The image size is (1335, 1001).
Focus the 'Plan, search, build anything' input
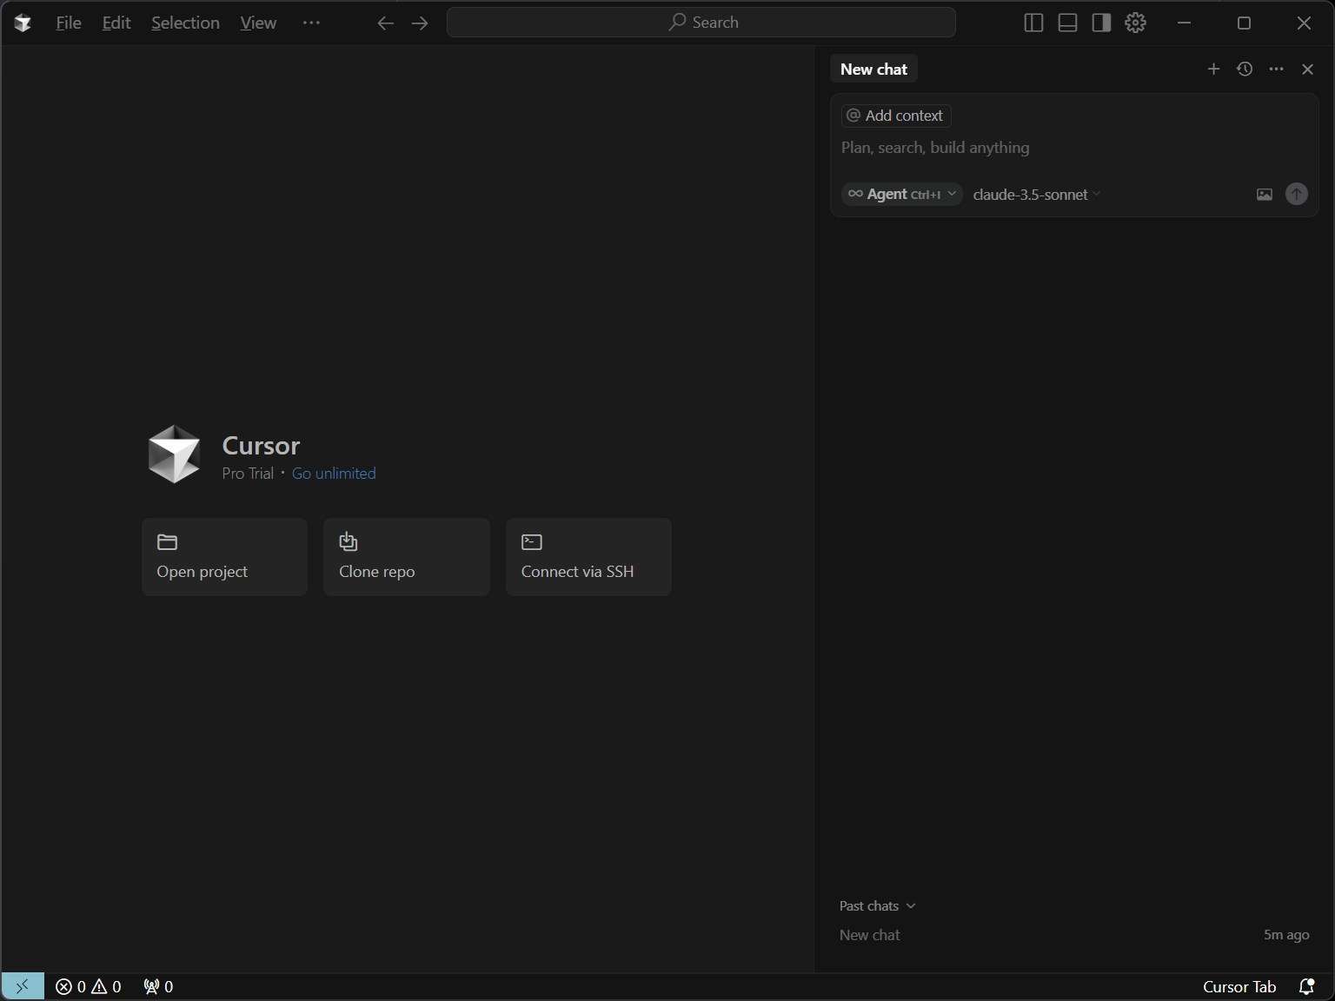tap(1074, 148)
